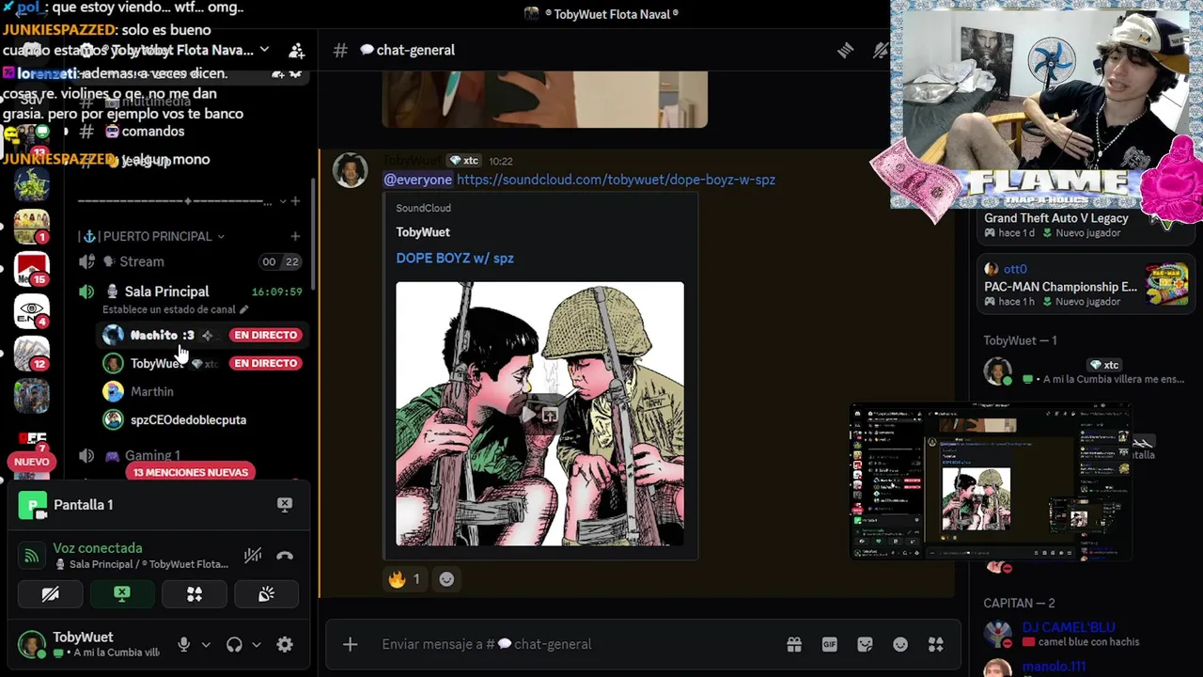The width and height of the screenshot is (1203, 677).
Task: Open money server with 12 badge
Action: (x=31, y=354)
